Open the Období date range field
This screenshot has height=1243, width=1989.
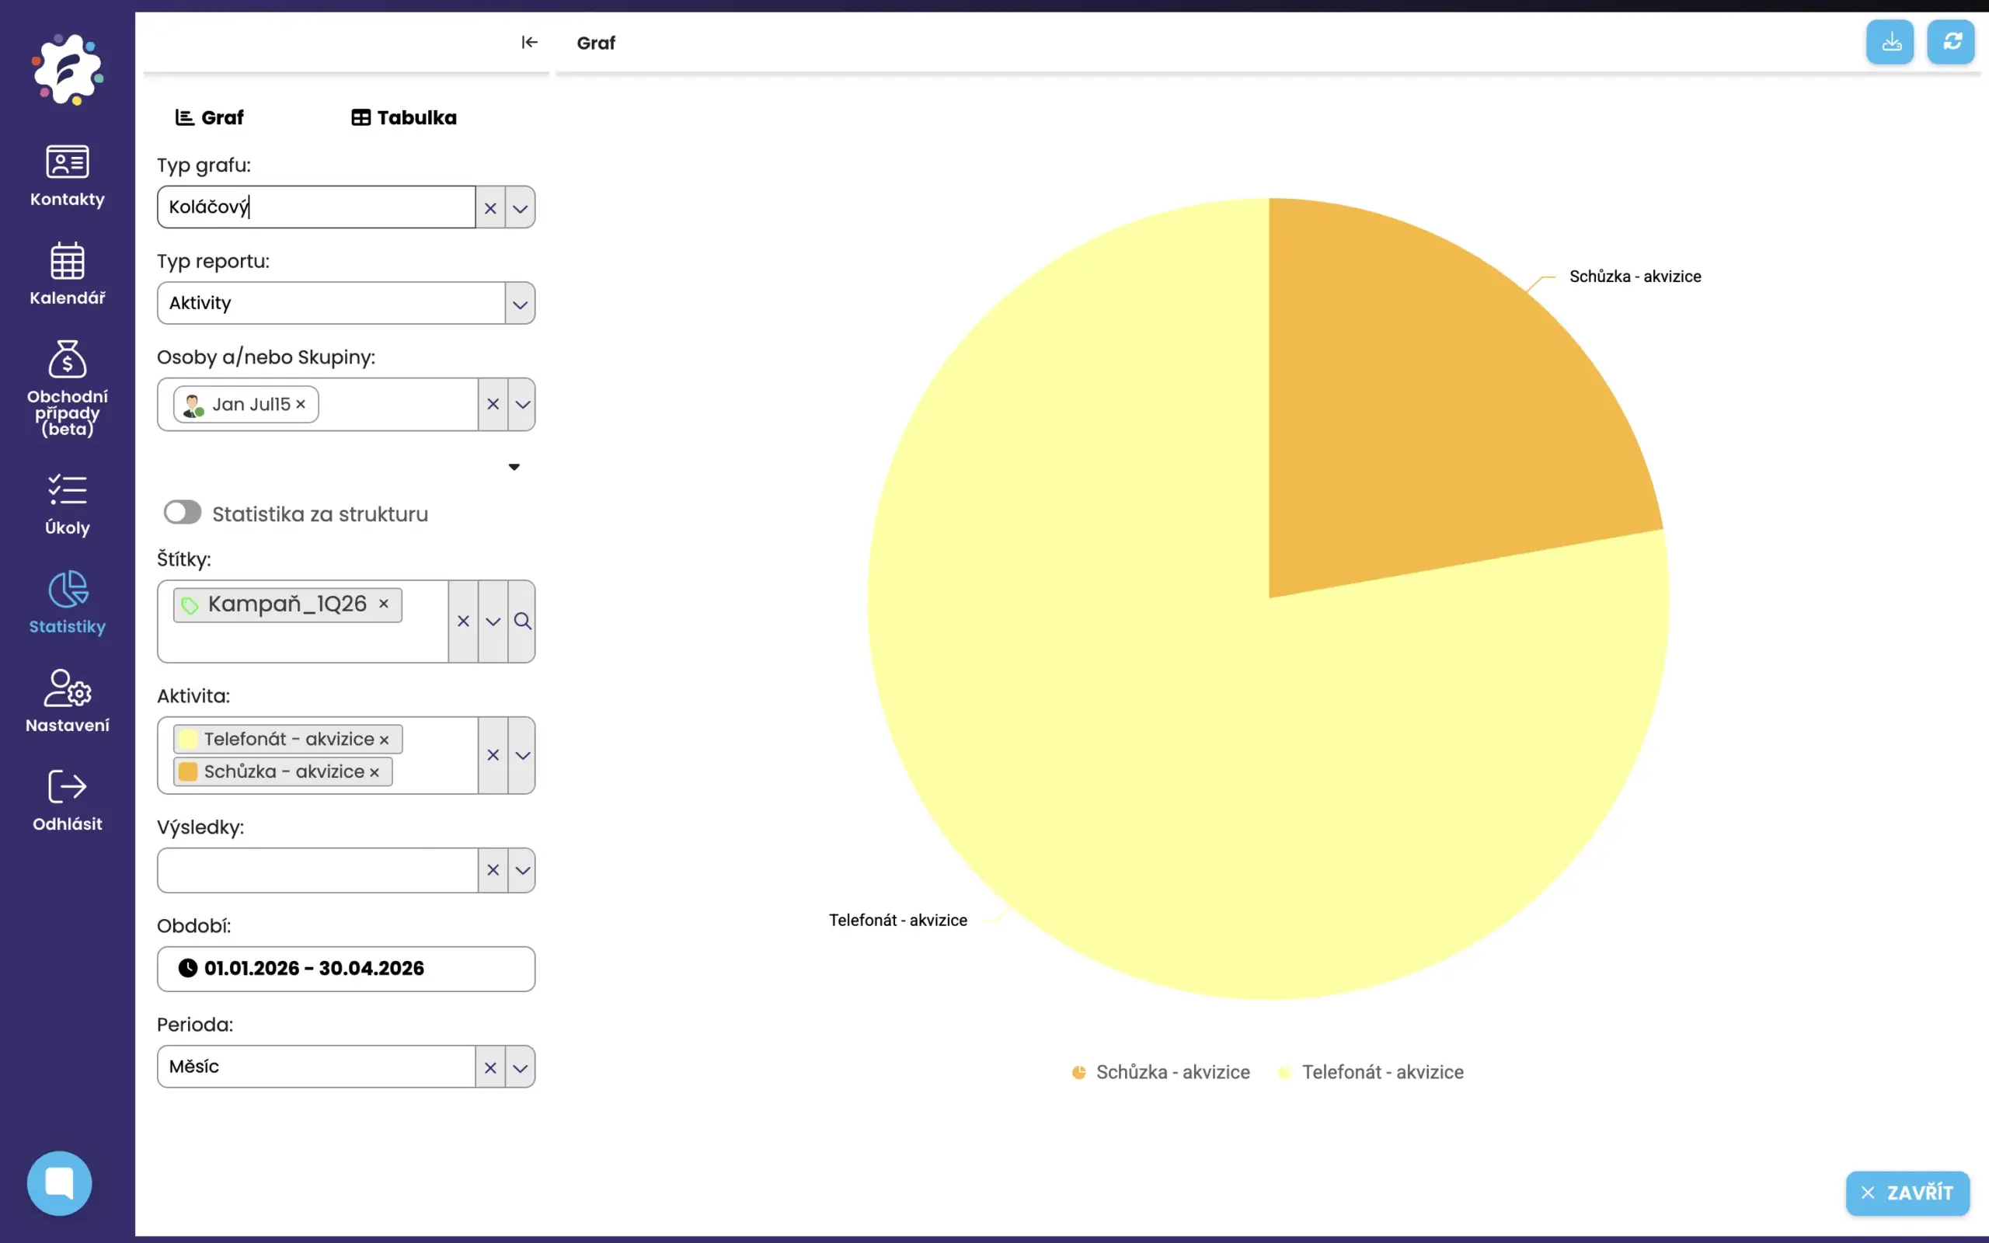click(x=345, y=969)
